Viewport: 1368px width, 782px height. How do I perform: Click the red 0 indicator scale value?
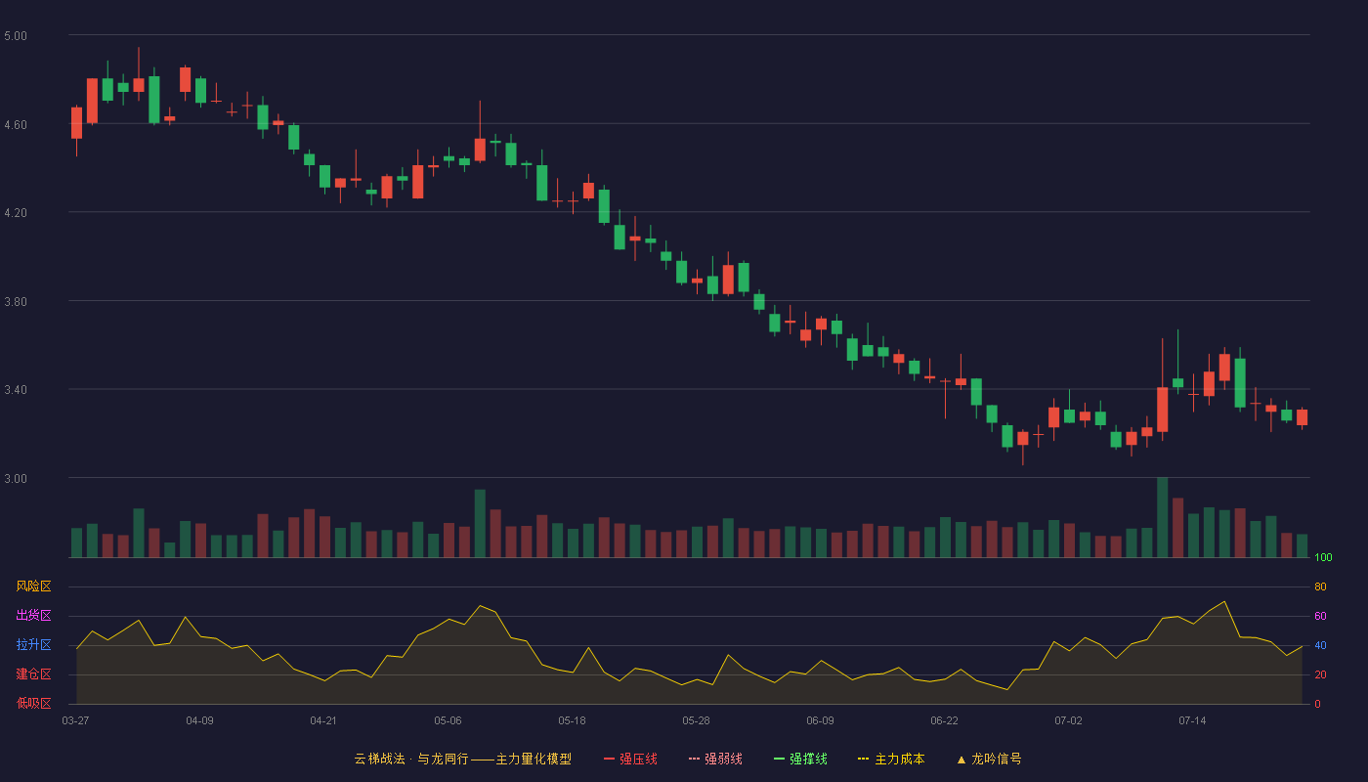point(1317,704)
